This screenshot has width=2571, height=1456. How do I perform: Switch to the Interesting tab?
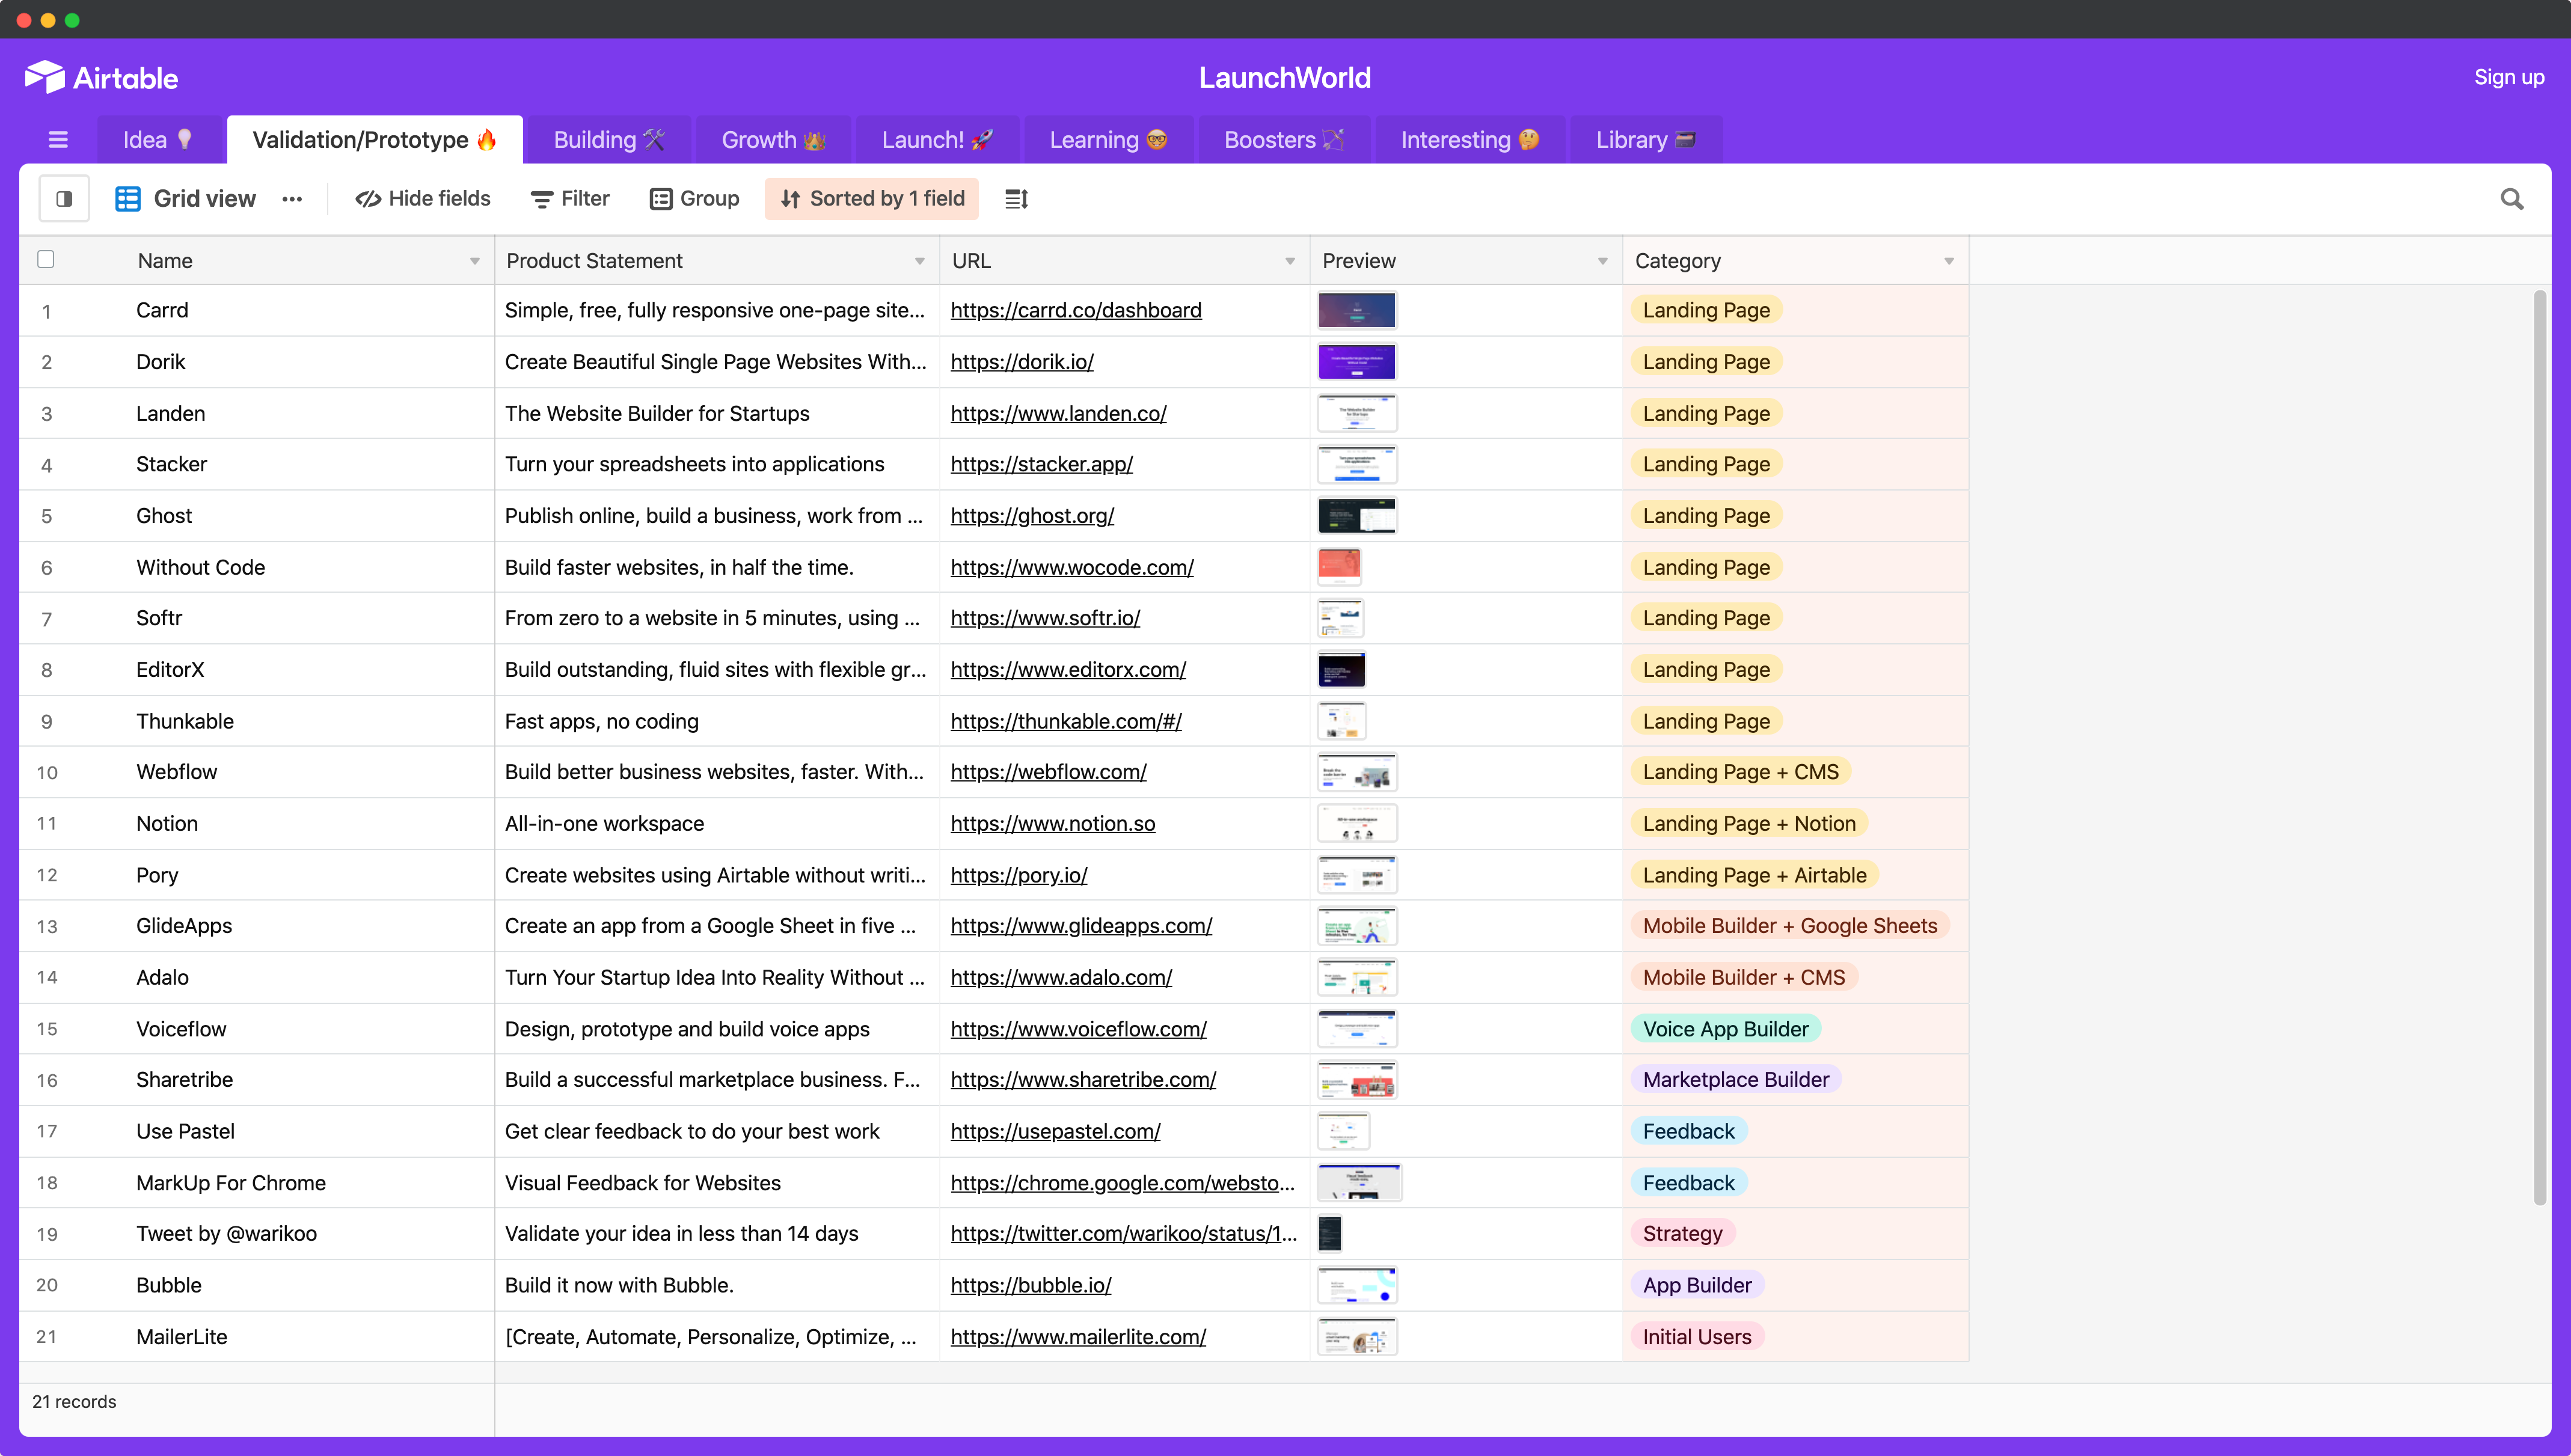pos(1470,140)
